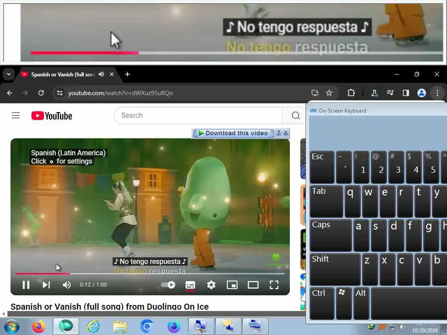Click the video title text
The width and height of the screenshot is (447, 335).
pyautogui.click(x=110, y=307)
